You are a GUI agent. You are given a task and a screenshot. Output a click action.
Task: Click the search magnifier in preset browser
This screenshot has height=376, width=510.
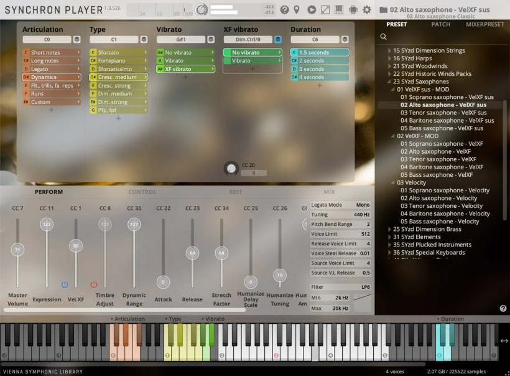point(384,37)
